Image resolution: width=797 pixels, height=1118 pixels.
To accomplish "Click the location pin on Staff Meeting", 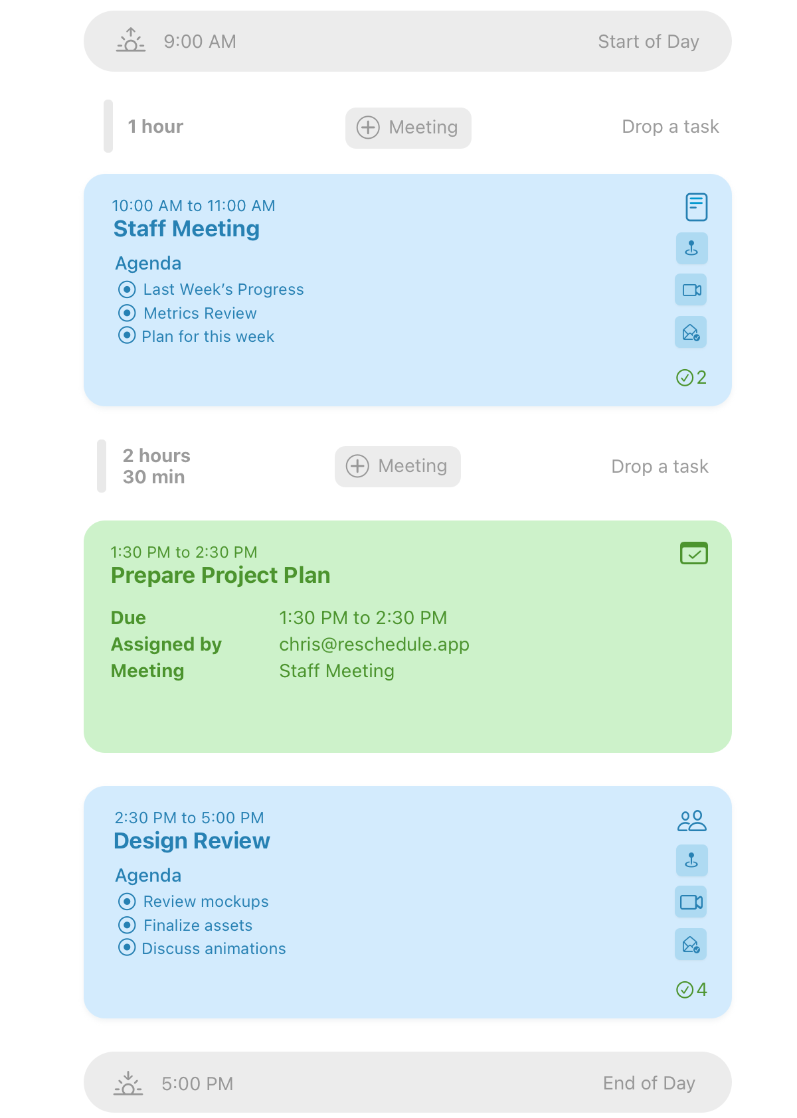I will [691, 248].
